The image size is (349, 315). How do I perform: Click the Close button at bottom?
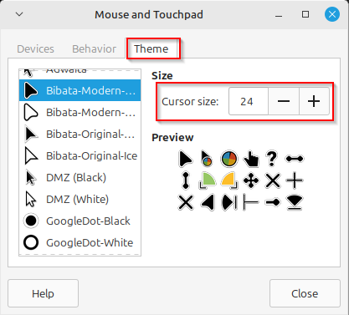coord(305,293)
